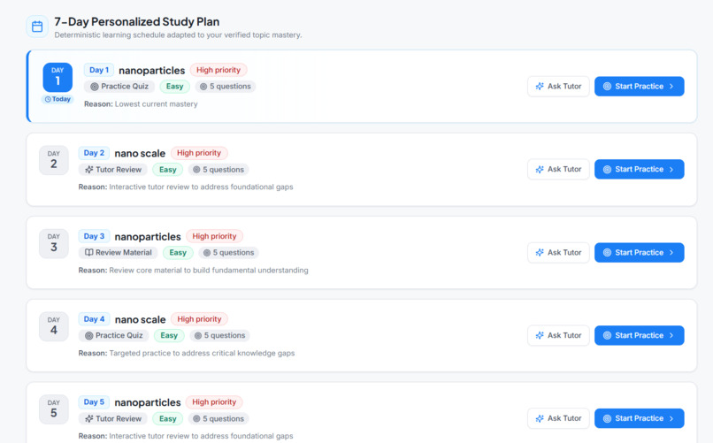The width and height of the screenshot is (713, 443).
Task: Click the Day 2 '5 questions' pill
Action: tap(218, 170)
